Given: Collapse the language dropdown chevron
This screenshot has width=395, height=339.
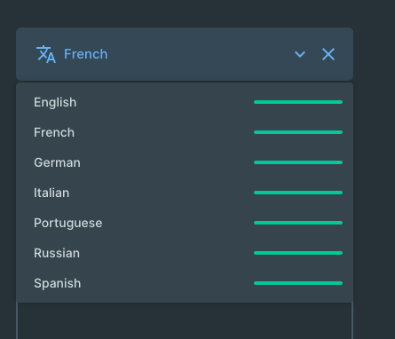Looking at the screenshot, I should point(300,54).
